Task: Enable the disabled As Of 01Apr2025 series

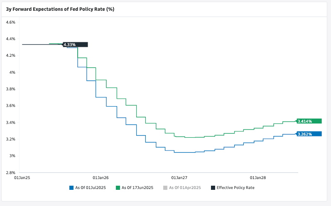Action: point(185,188)
